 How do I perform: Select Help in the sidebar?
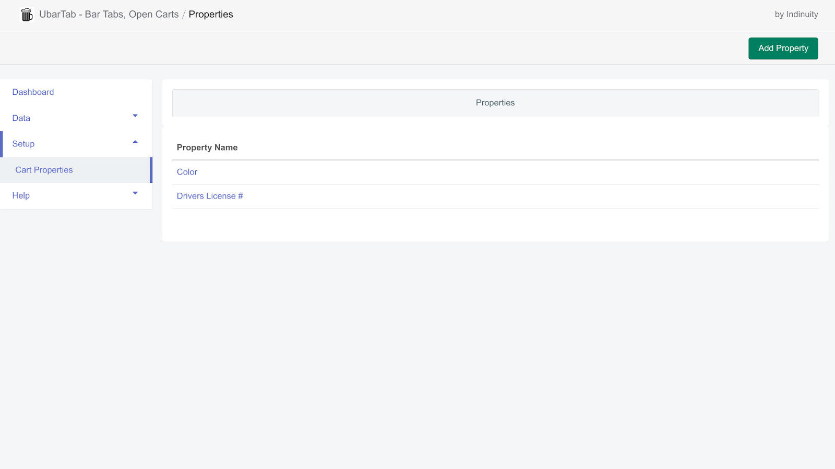tap(20, 195)
